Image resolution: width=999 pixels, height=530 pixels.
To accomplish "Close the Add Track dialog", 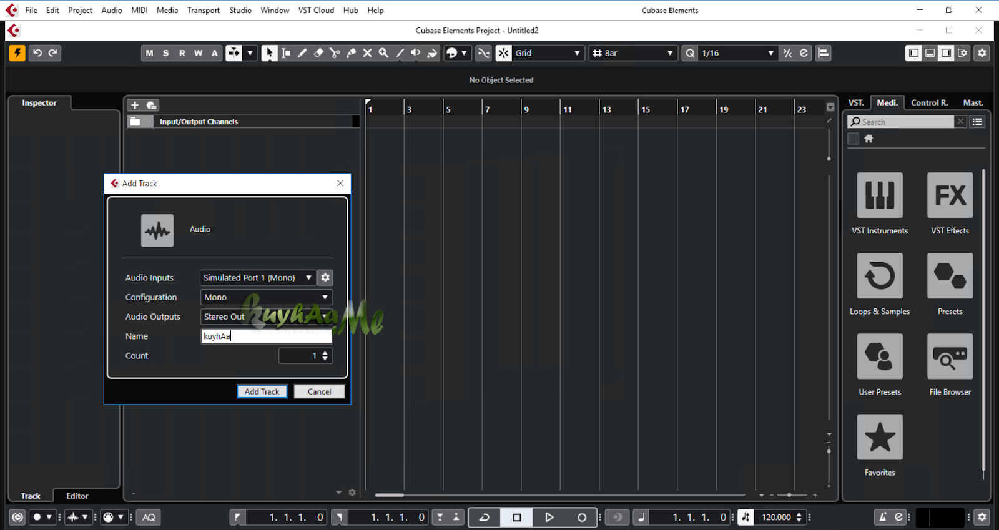I will [x=340, y=183].
